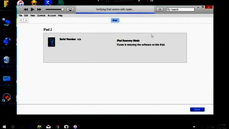Click the 'iPad 2' device title
Viewport: 229px width, 129px height.
tap(48, 30)
